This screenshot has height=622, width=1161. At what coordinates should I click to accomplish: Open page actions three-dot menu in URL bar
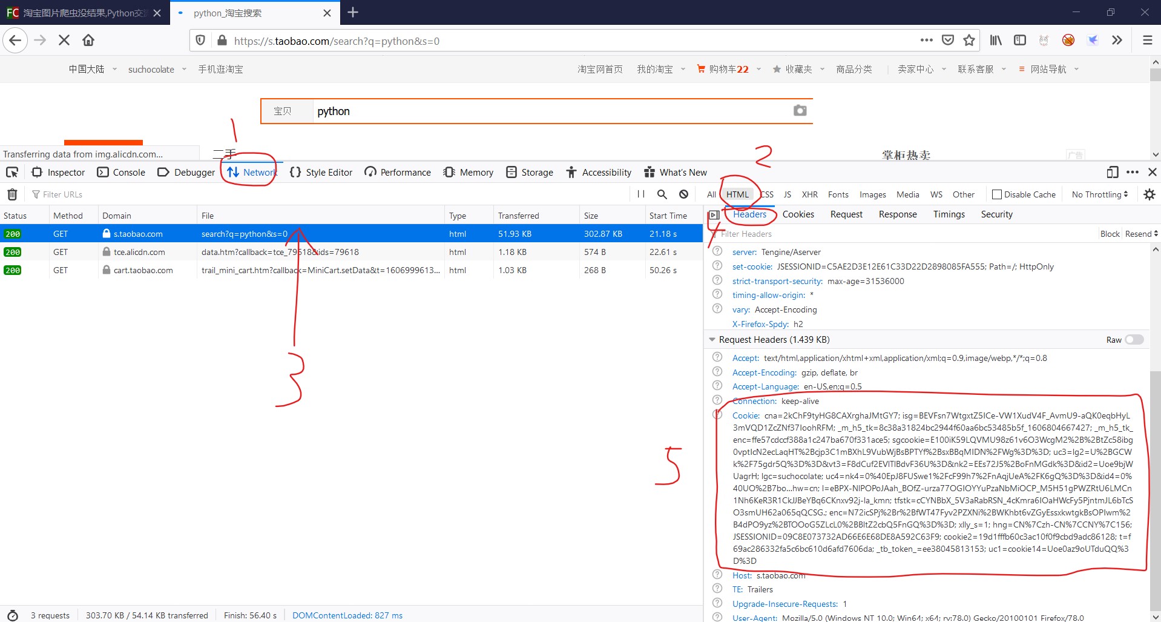pyautogui.click(x=926, y=41)
